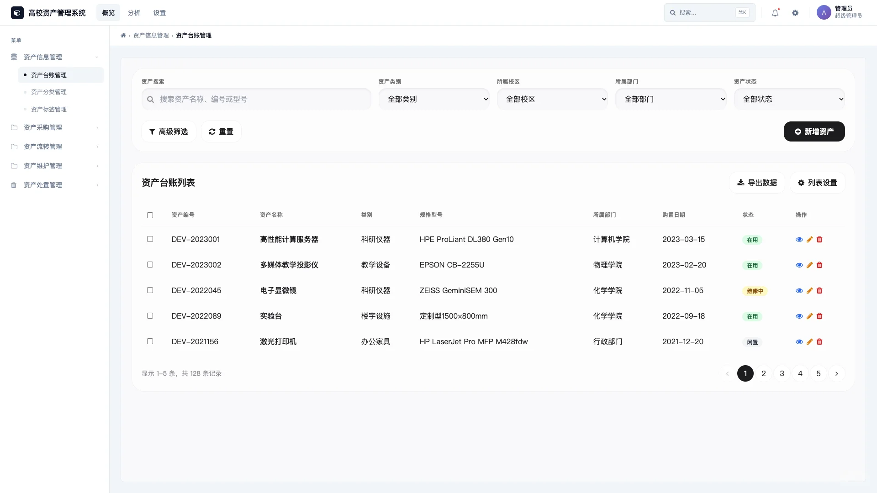Open the 资产类别 dropdown
Image resolution: width=877 pixels, height=493 pixels.
434,99
